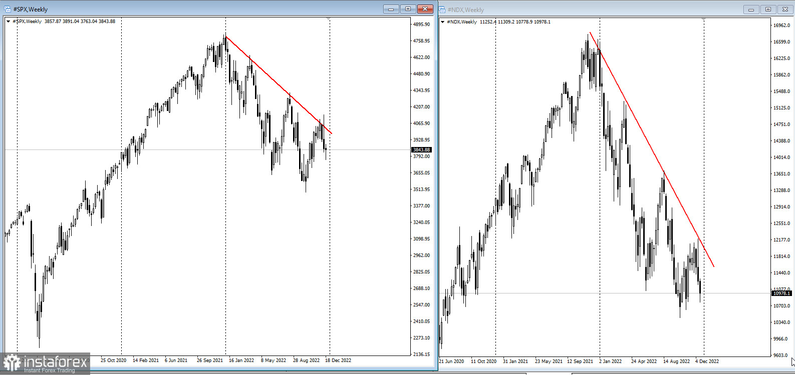Image resolution: width=795 pixels, height=375 pixels.
Task: Click the 14 Aug 2022 date label
Action: pos(676,361)
